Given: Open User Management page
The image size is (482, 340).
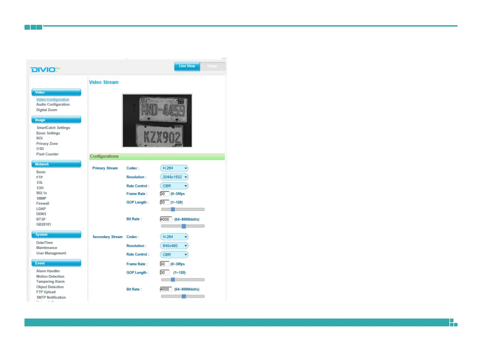Looking at the screenshot, I should point(51,253).
